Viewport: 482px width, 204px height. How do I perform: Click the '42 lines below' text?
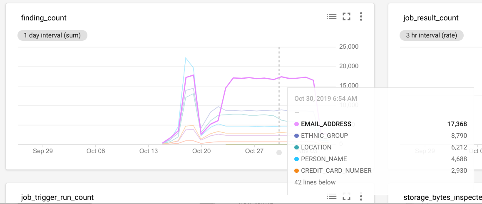tap(315, 182)
